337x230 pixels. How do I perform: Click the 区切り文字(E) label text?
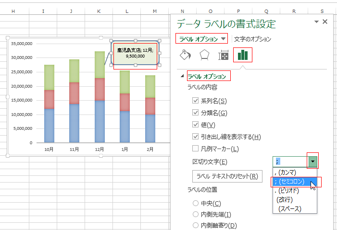(x=210, y=161)
